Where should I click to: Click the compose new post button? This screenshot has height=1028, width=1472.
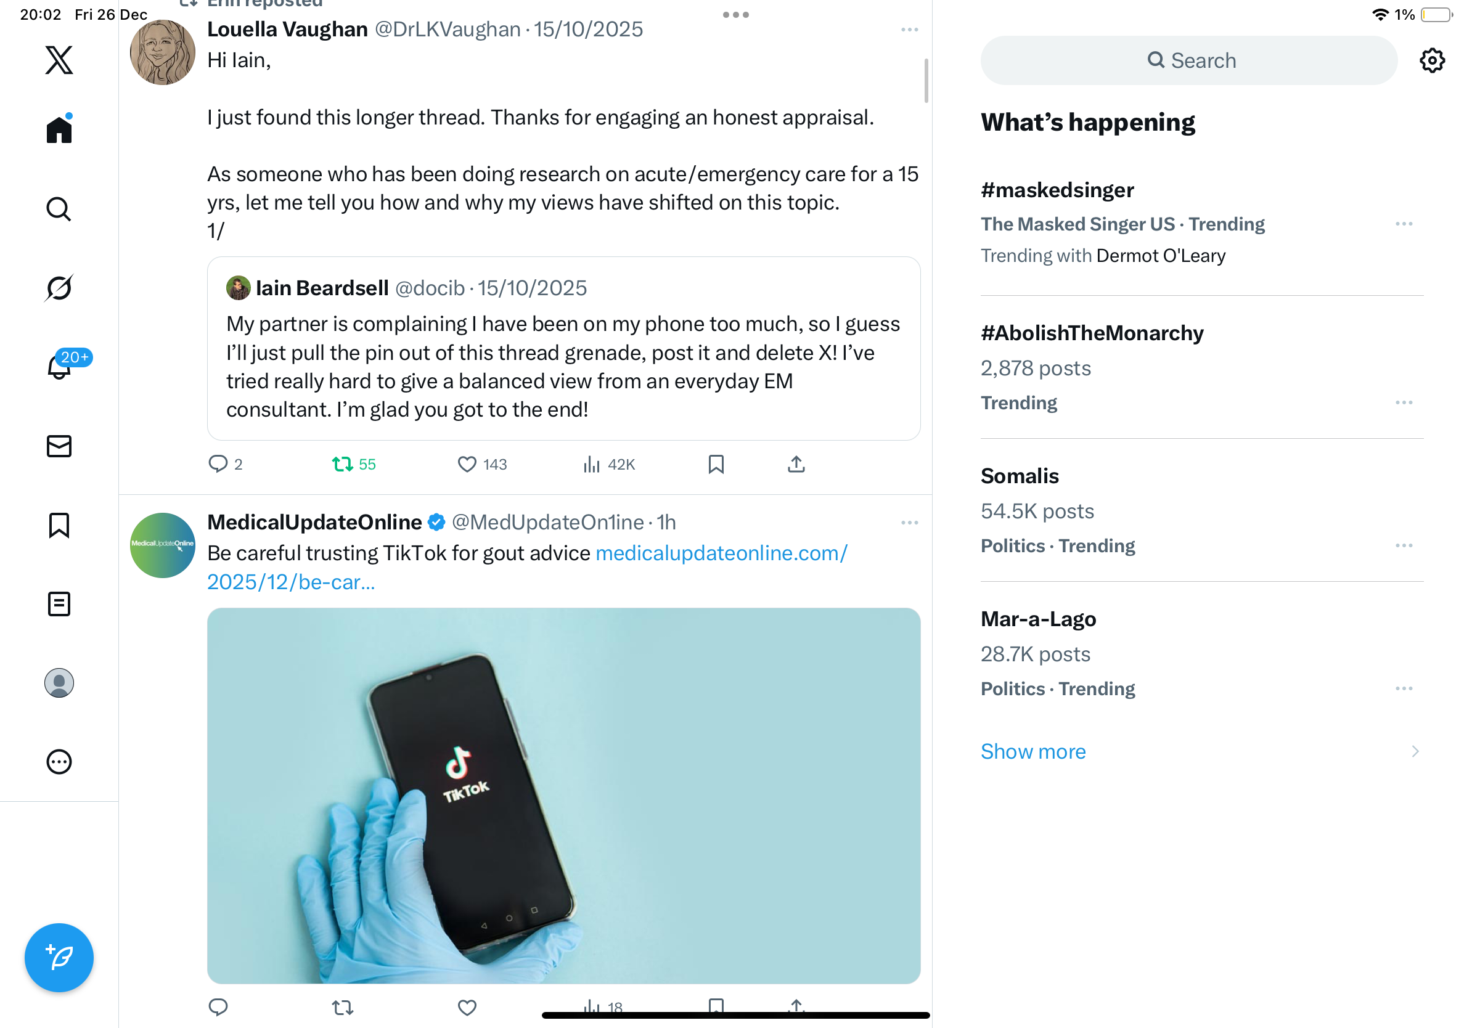(59, 957)
